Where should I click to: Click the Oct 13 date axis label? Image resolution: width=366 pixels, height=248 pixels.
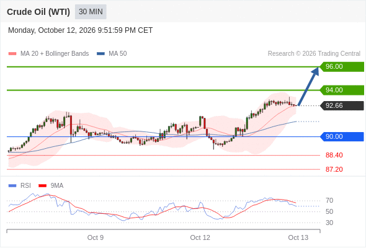[298, 237]
